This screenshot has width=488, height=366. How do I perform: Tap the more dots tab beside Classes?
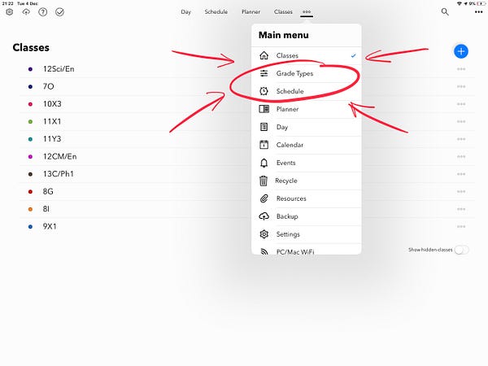[307, 12]
